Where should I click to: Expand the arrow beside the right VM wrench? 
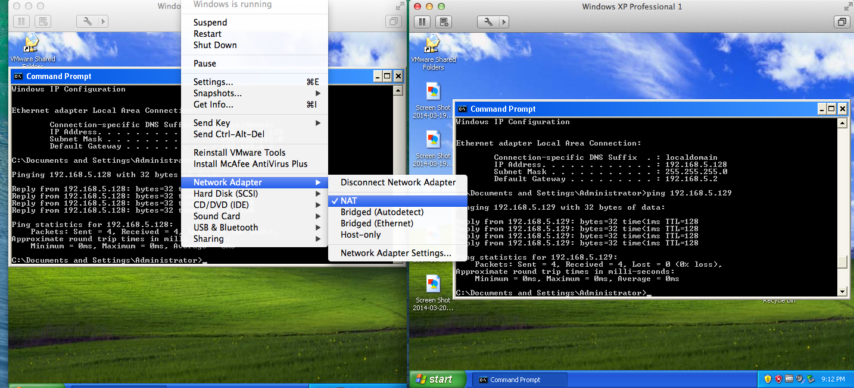(x=504, y=22)
